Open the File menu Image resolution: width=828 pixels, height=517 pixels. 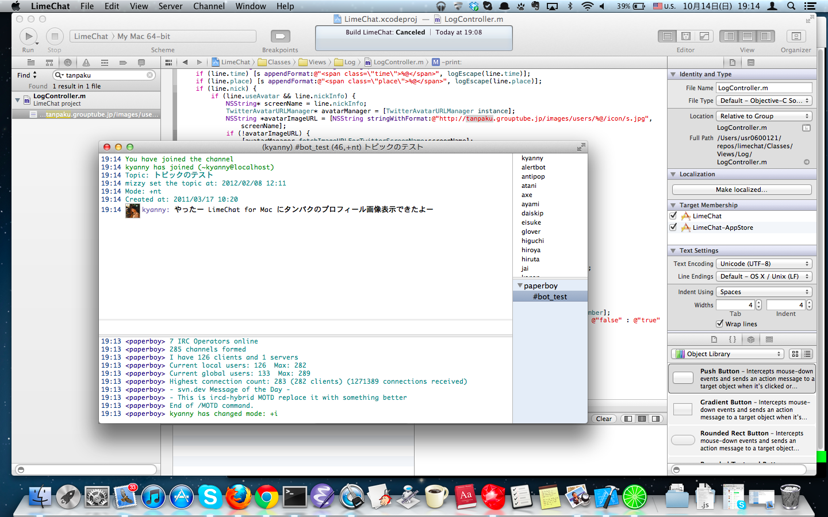(x=87, y=6)
